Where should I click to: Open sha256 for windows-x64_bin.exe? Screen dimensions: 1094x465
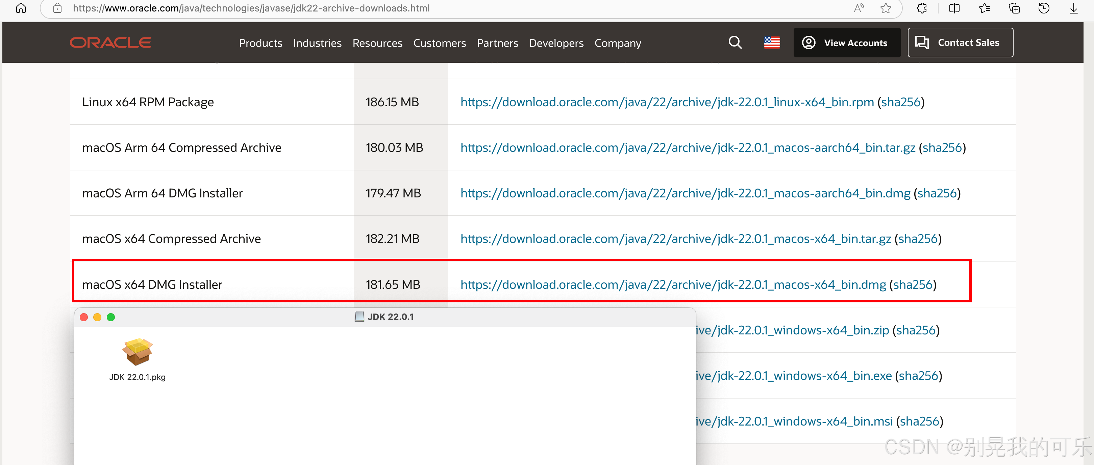[x=918, y=376]
